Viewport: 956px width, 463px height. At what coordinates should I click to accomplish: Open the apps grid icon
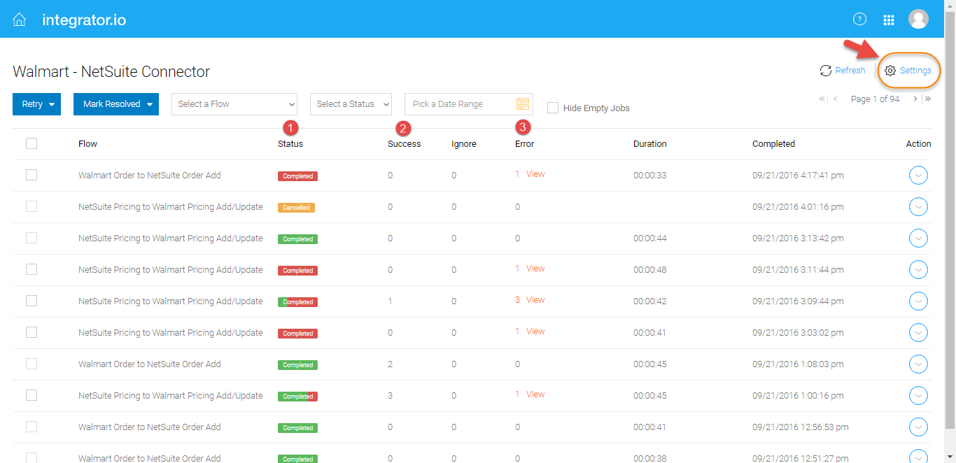(889, 20)
